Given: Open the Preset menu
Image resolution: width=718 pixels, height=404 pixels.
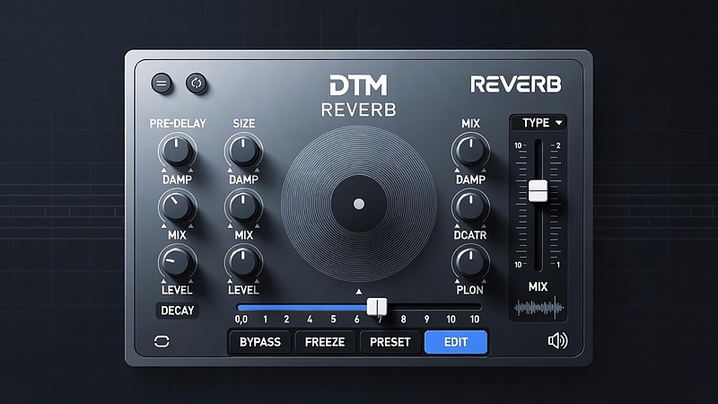Looking at the screenshot, I should pyautogui.click(x=390, y=342).
